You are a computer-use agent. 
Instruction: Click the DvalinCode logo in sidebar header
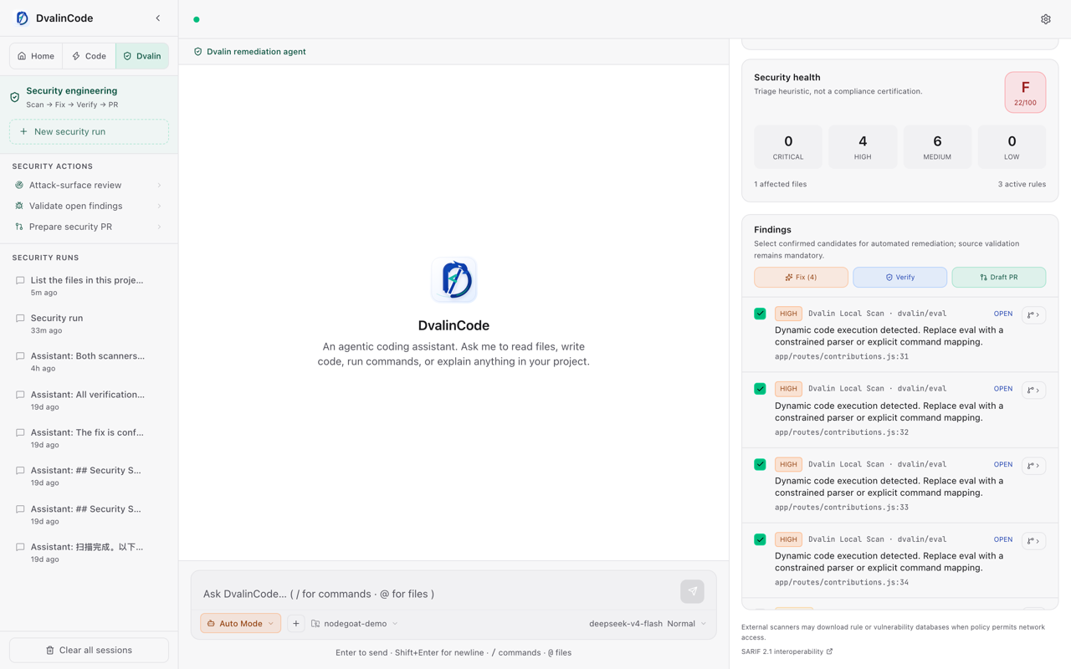[23, 18]
